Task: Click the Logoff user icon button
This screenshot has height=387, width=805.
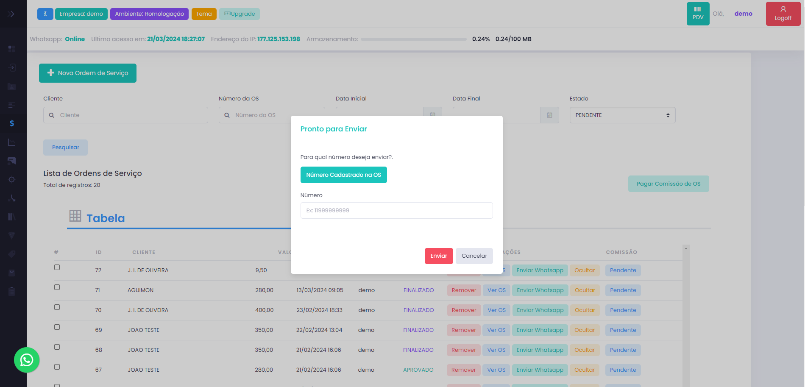Action: 783,14
